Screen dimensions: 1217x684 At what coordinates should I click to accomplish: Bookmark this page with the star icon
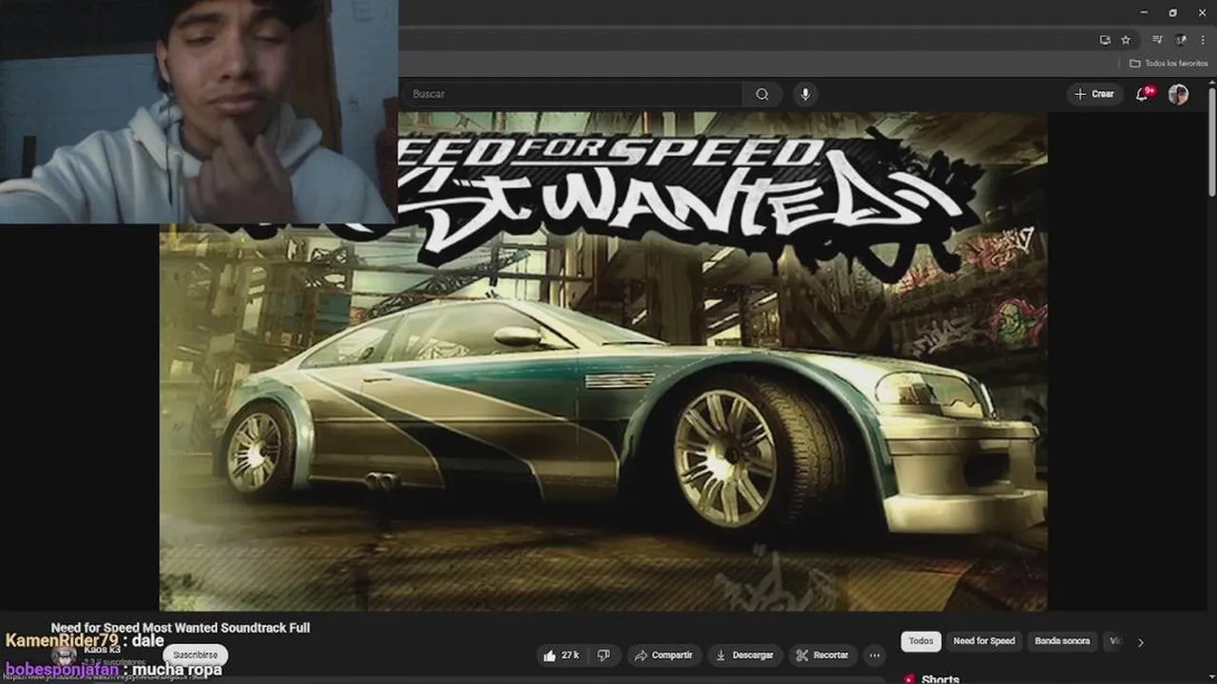1126,40
